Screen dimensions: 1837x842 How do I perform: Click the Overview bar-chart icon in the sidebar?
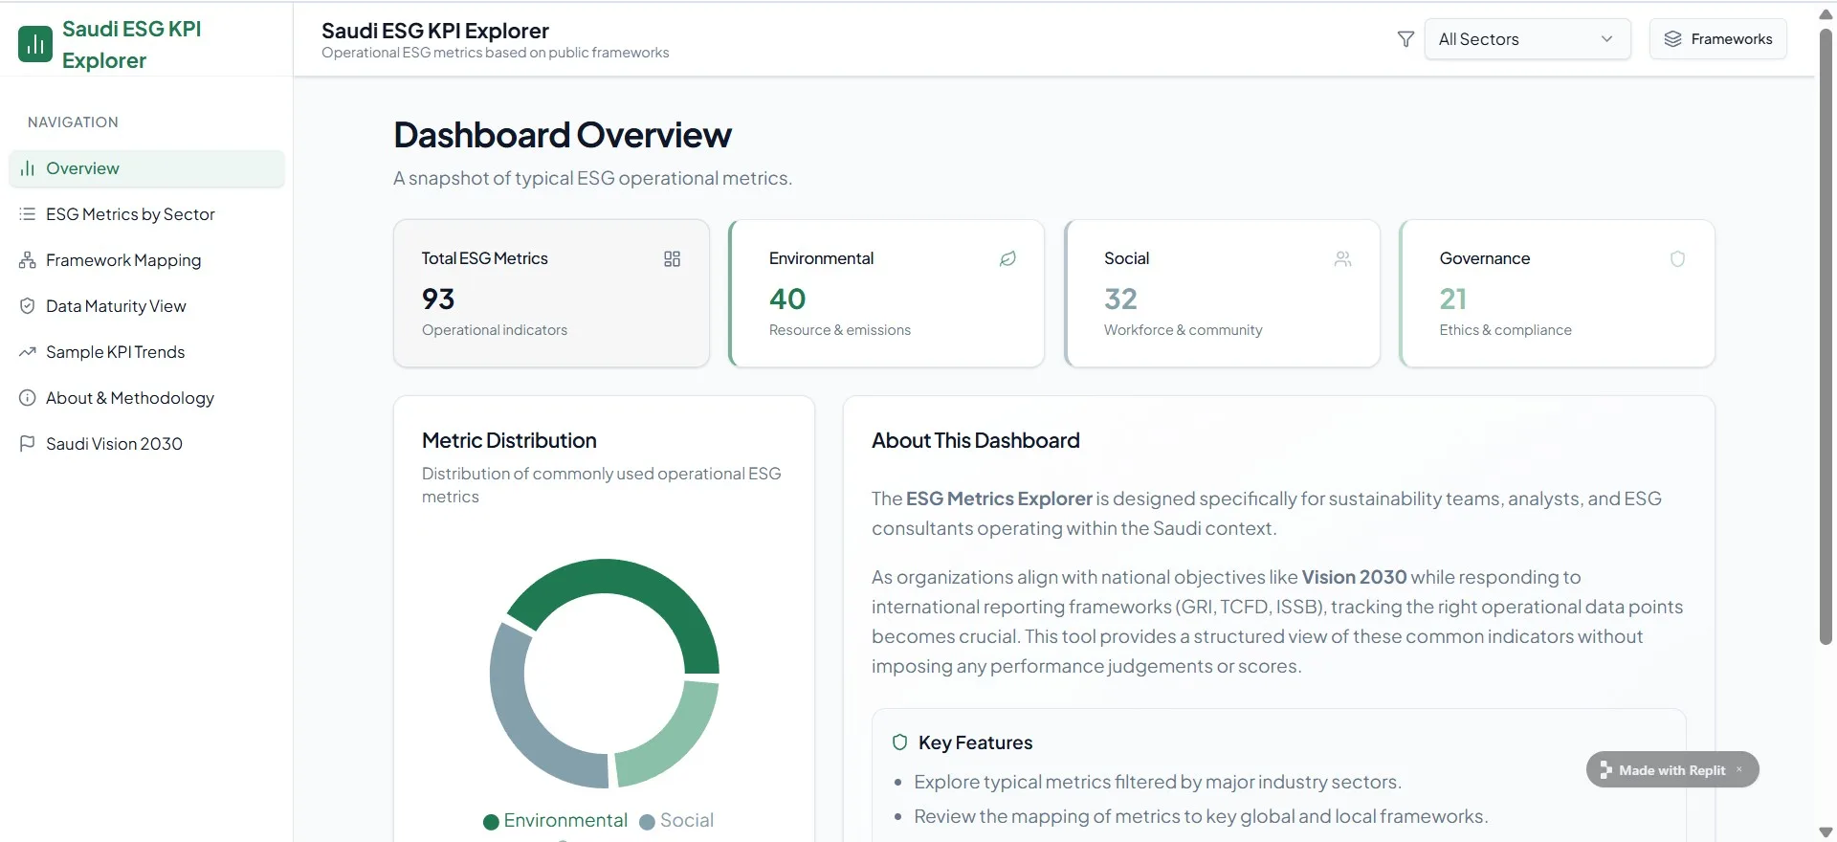(28, 168)
